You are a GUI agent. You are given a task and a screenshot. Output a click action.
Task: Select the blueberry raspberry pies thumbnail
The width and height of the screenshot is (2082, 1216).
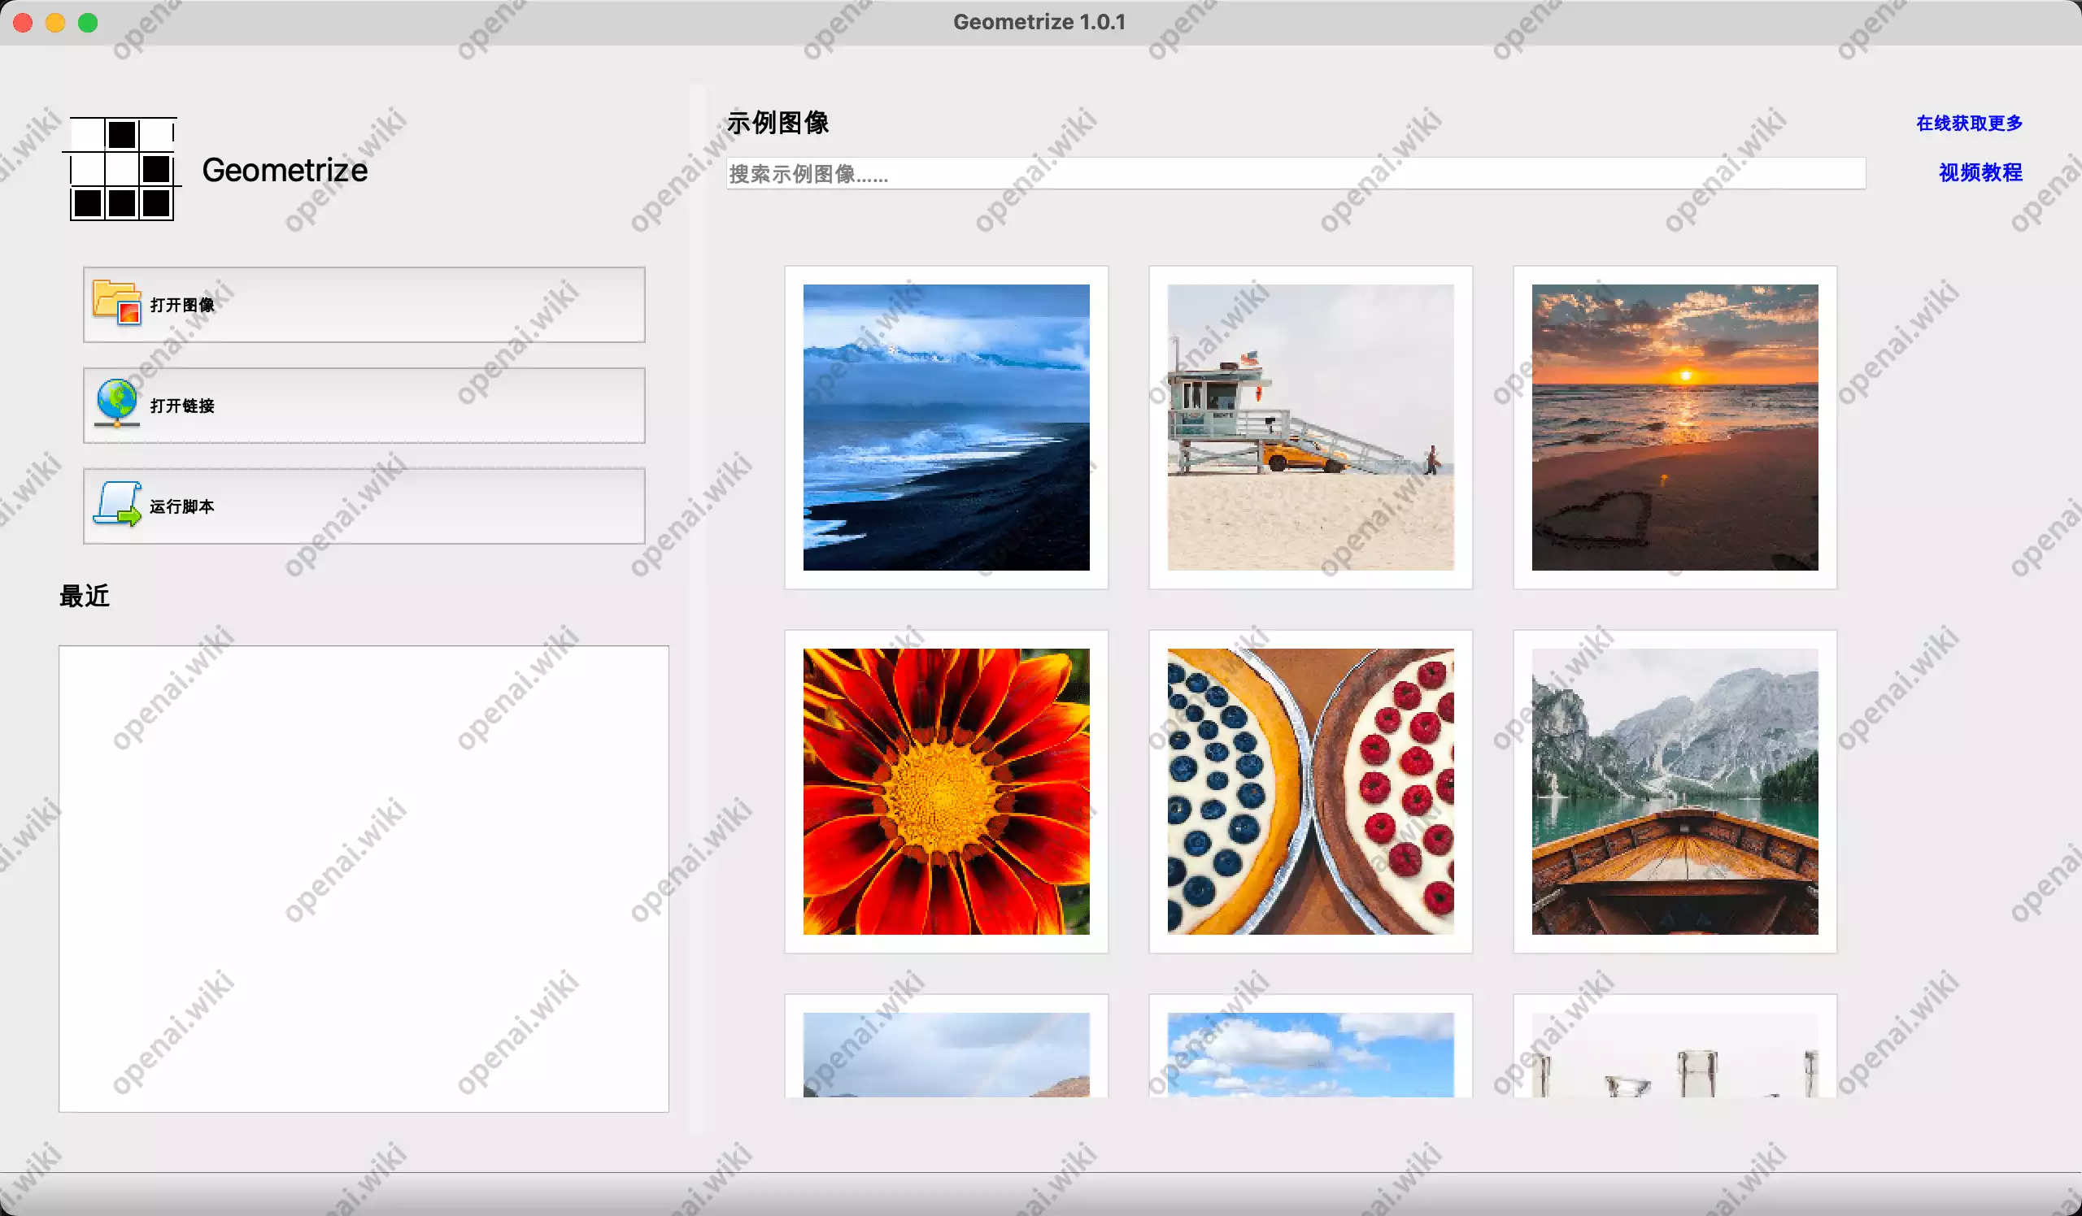(1310, 791)
